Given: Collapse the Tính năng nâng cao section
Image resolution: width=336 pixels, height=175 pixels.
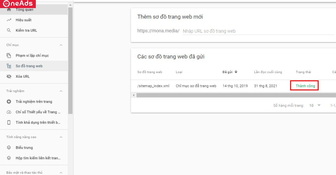Looking at the screenshot, I should point(61,137).
